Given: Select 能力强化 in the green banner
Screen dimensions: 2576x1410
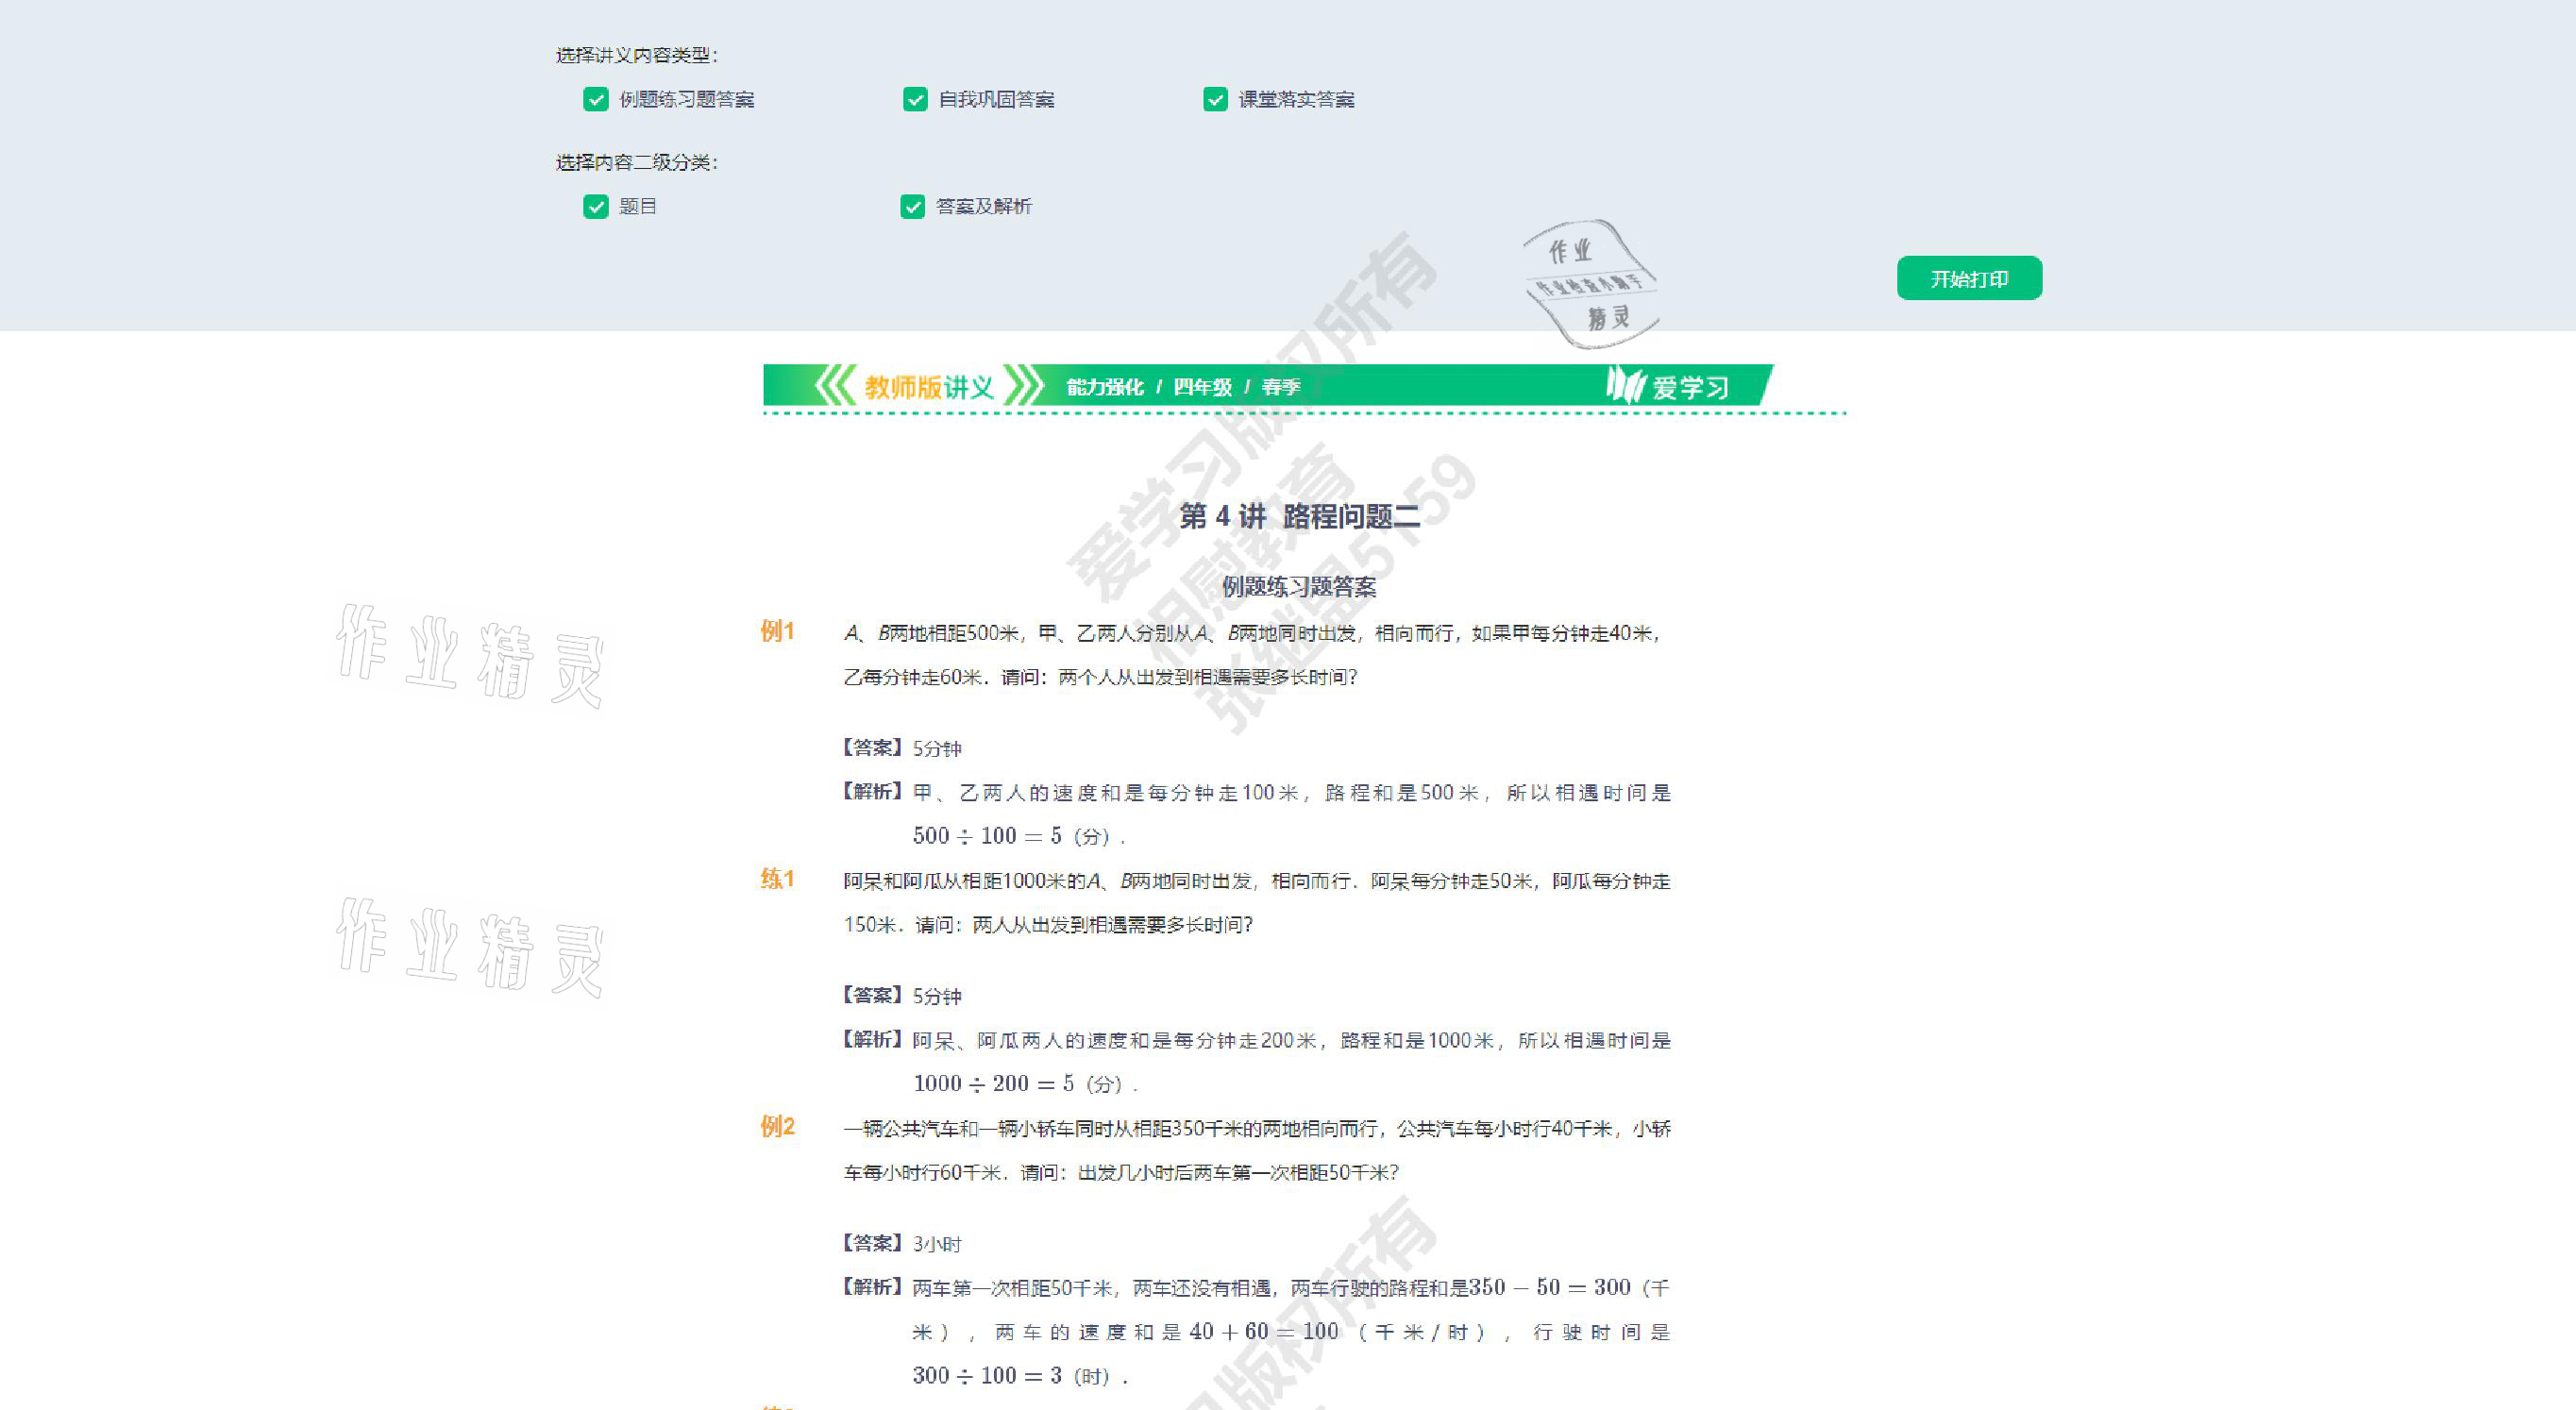Looking at the screenshot, I should pos(1104,387).
